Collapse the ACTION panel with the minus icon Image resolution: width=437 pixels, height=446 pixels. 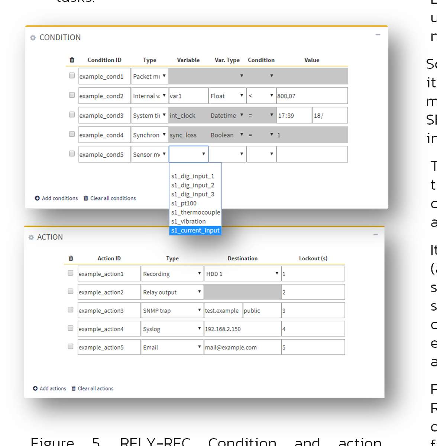click(x=376, y=234)
